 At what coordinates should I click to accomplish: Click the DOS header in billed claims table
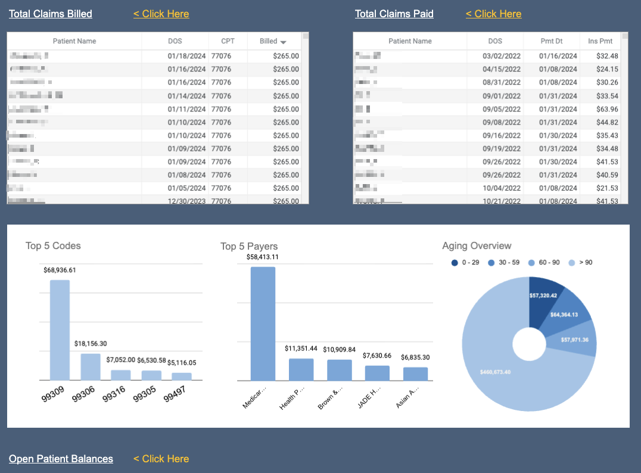click(x=175, y=41)
